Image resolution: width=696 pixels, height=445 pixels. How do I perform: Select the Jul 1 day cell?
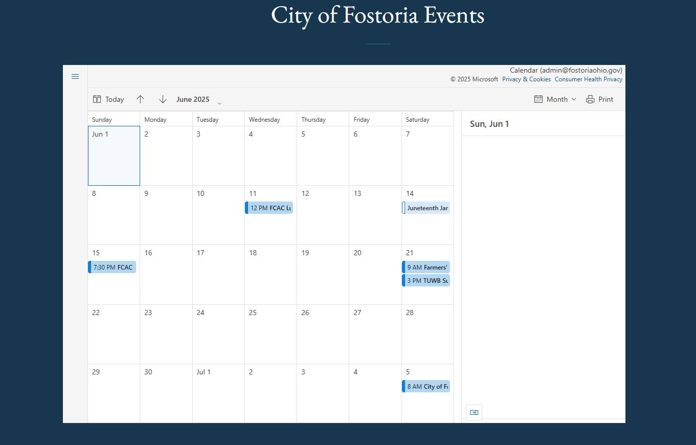click(x=218, y=393)
